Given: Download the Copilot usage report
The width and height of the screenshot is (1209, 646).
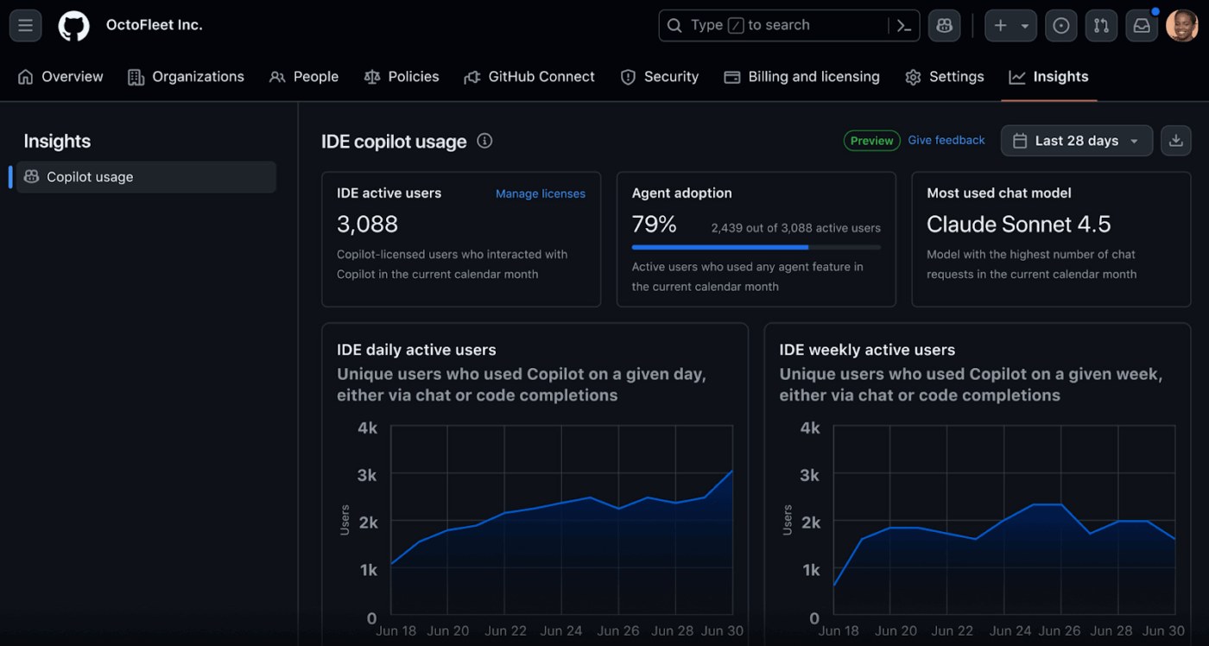Looking at the screenshot, I should 1175,140.
